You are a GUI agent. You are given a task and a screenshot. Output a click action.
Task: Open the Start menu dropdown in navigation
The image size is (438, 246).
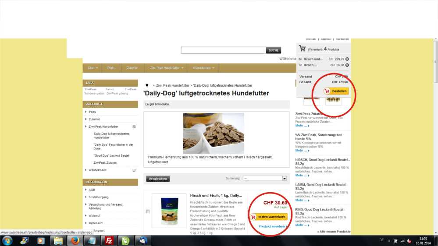tap(93, 68)
